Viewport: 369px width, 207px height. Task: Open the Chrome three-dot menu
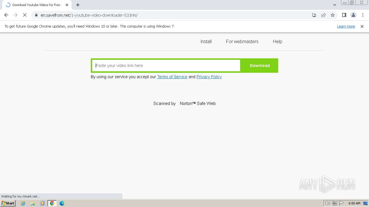(363, 15)
